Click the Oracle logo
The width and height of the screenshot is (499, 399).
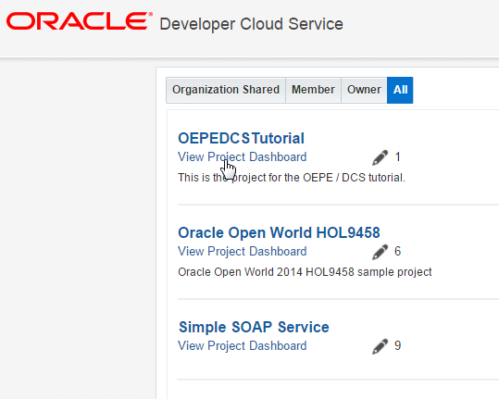(x=80, y=21)
